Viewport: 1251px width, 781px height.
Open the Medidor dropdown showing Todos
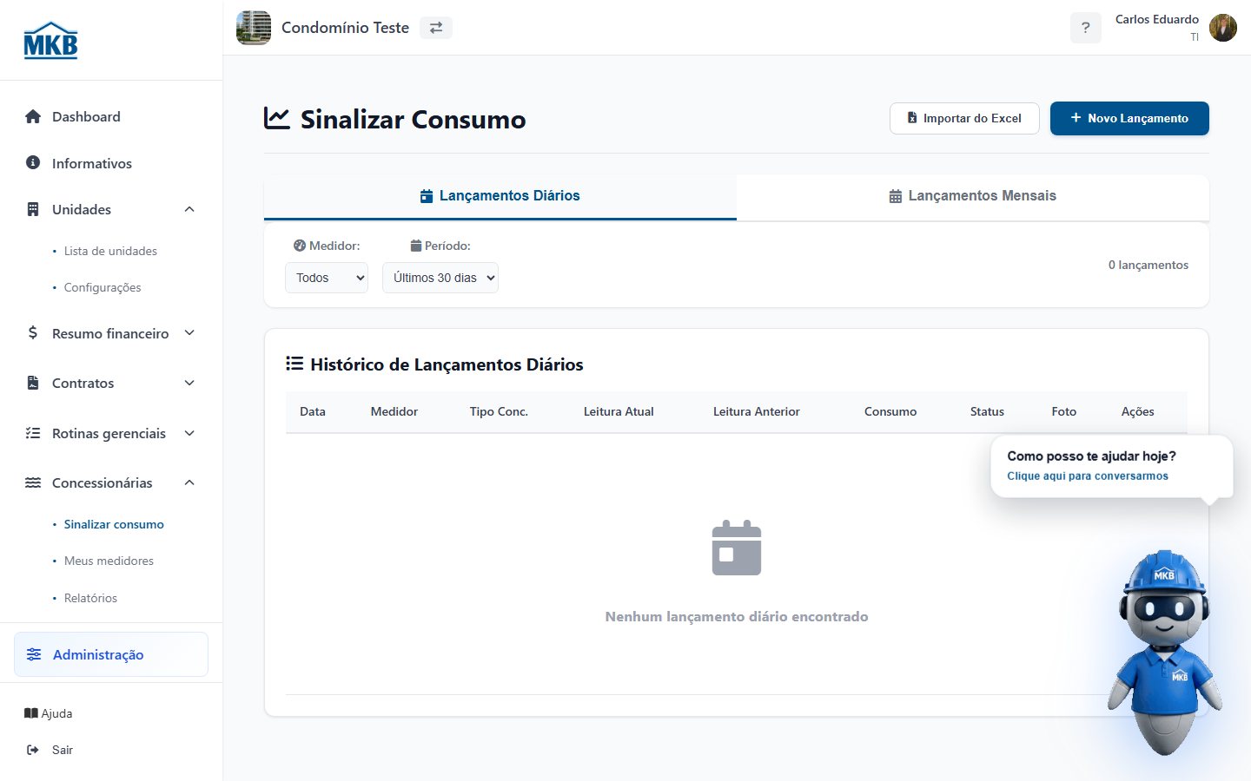[x=327, y=278]
